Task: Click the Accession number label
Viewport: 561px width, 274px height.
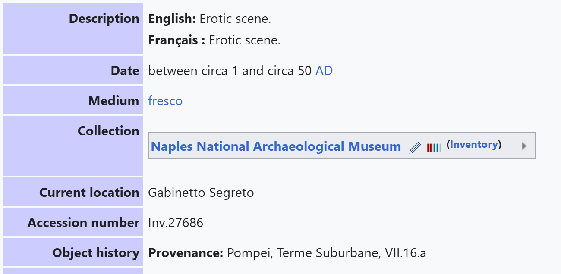Action: (x=83, y=223)
